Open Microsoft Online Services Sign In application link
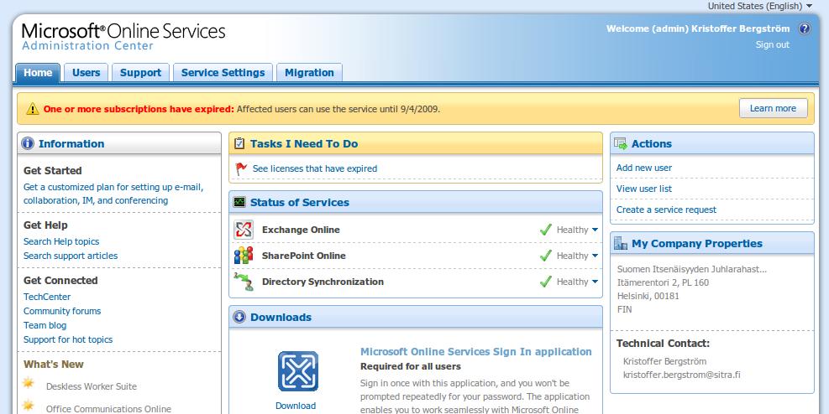The height and width of the screenshot is (414, 829). click(476, 352)
